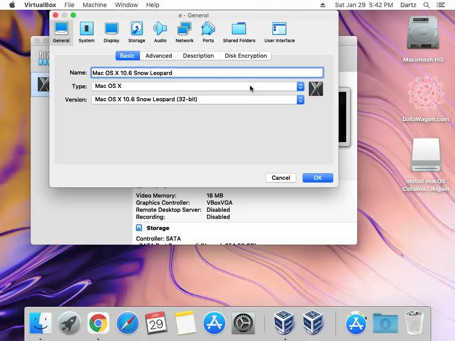This screenshot has height=341, width=455.
Task: Open Finder from the Dock
Action: 40,323
